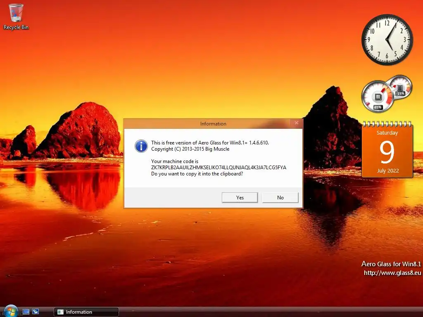Screen dimensions: 423x317
Task: Click 'Copyright (C) 2013-2015 Big Muscle' text
Action: point(190,149)
